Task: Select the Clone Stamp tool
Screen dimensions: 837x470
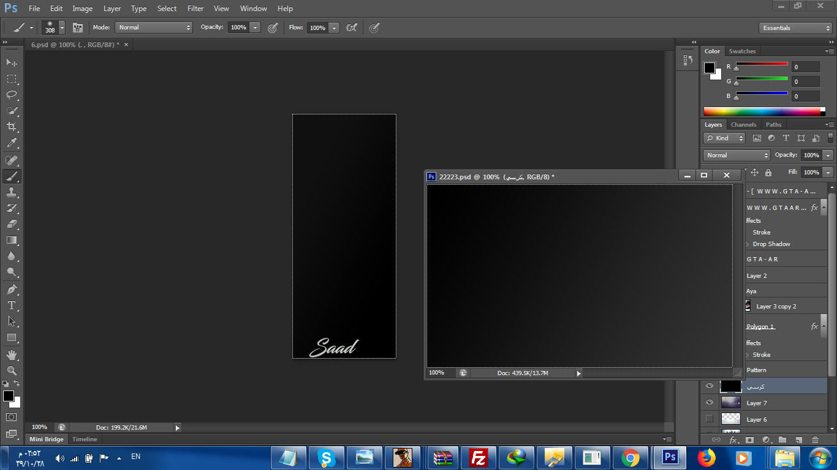Action: [12, 192]
